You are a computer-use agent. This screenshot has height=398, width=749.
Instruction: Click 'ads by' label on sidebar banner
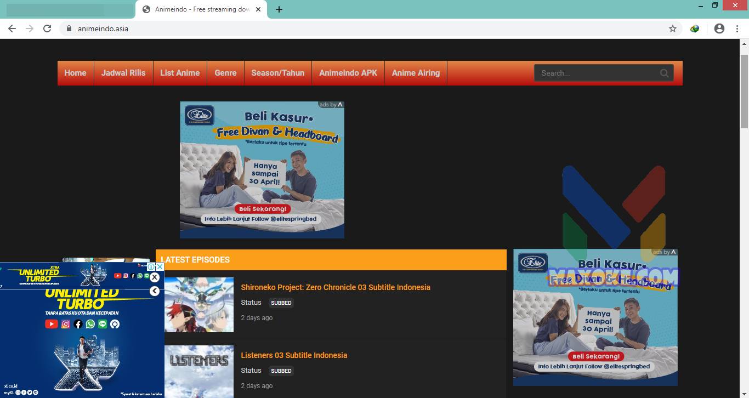665,252
